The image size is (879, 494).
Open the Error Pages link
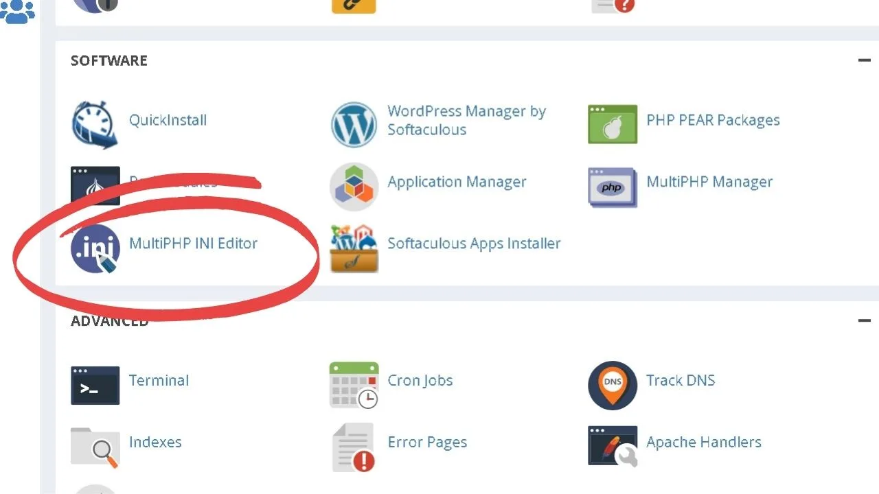(x=427, y=442)
